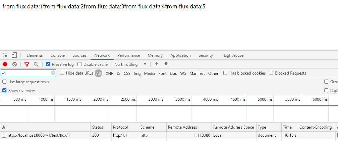Viewport: 338px width, 141px height.
Task: Check Hide data URLs option
Action: [62, 73]
